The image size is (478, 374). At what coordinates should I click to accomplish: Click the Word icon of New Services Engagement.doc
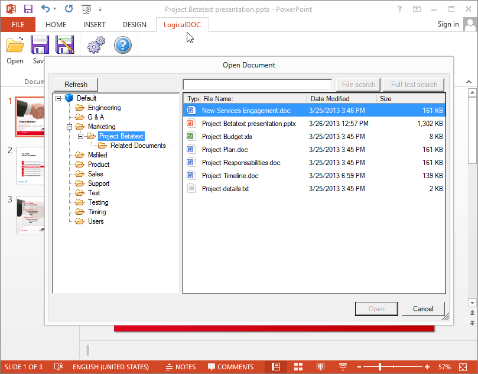(191, 110)
